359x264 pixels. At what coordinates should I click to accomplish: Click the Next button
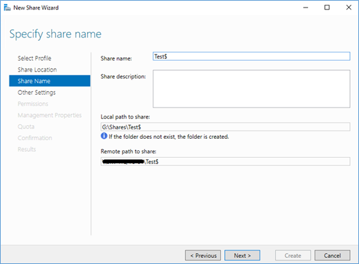[x=243, y=255]
